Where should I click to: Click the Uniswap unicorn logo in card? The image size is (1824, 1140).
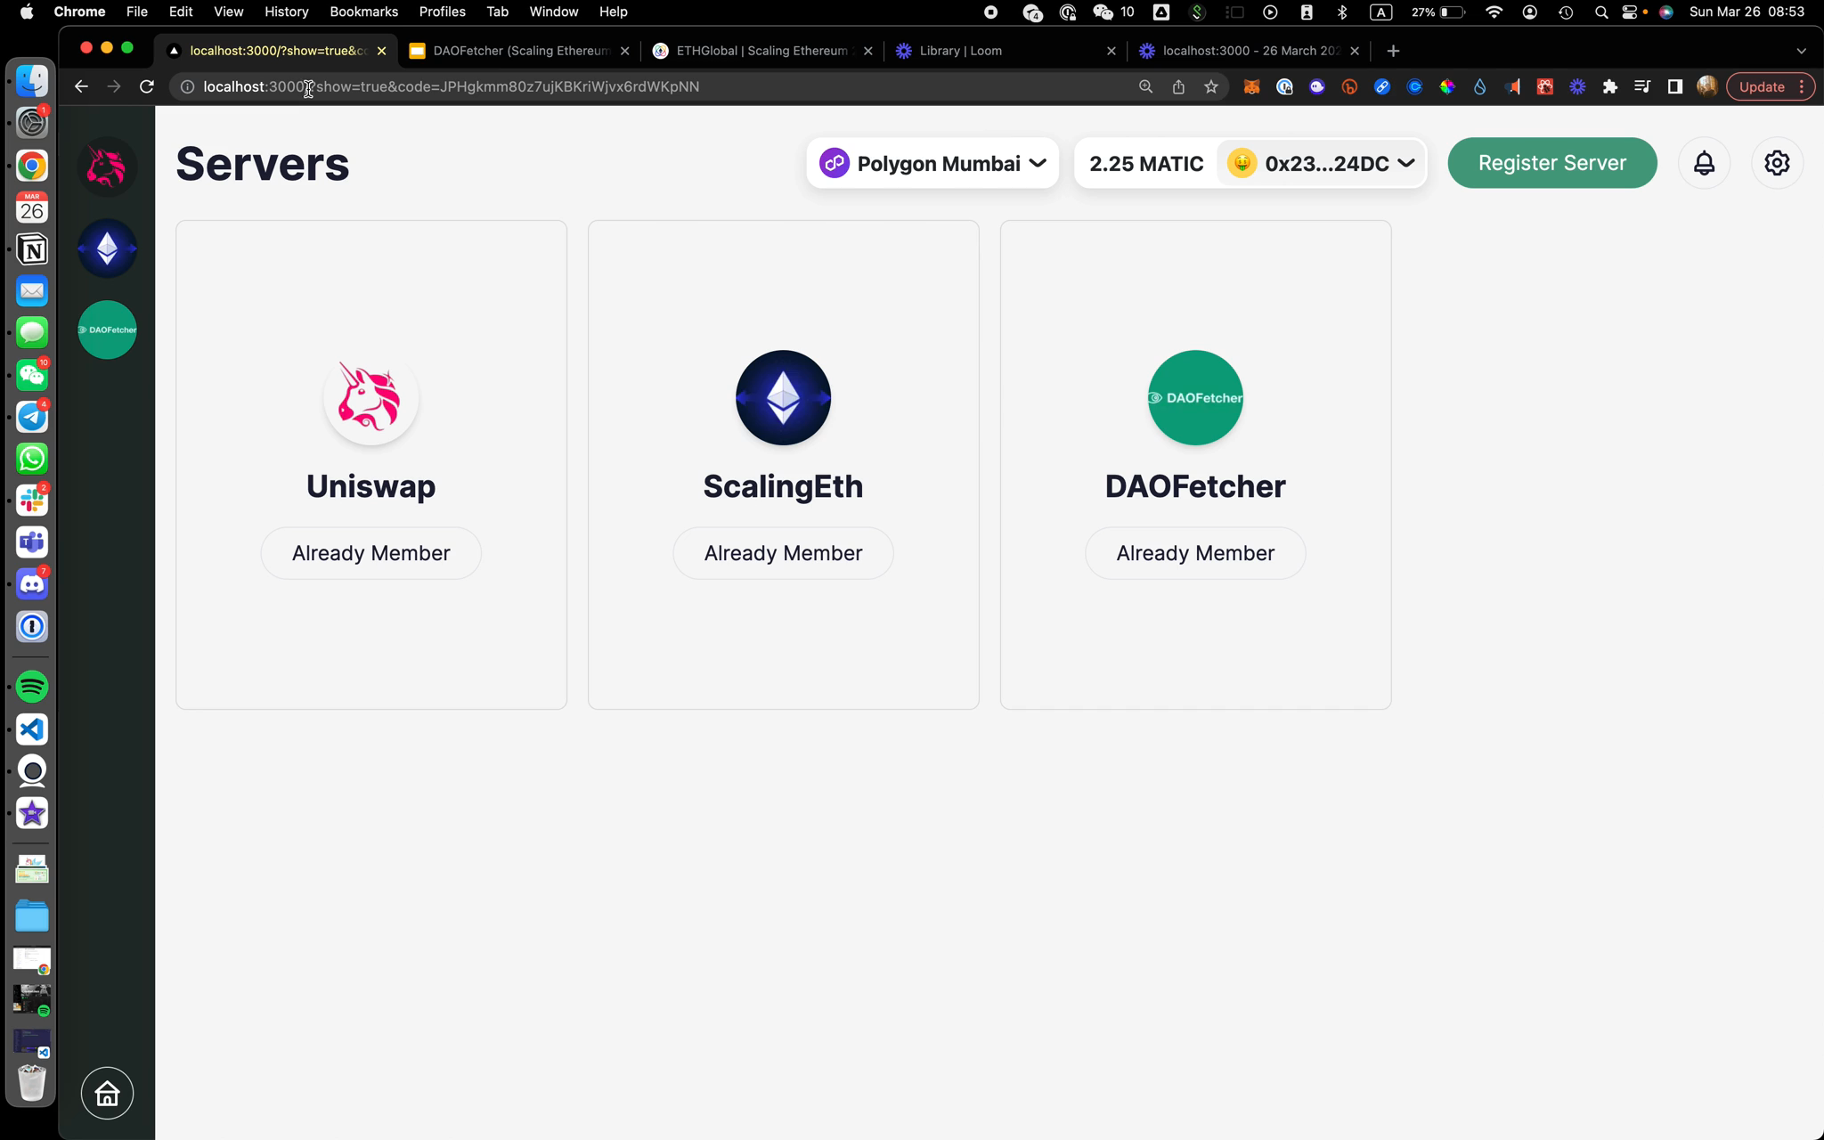click(371, 397)
